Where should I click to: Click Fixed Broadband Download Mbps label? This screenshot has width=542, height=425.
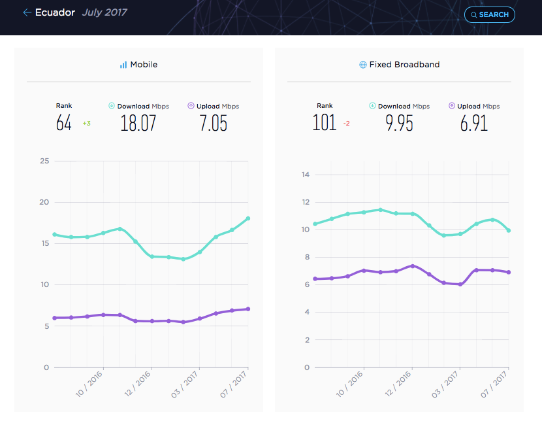click(x=404, y=106)
